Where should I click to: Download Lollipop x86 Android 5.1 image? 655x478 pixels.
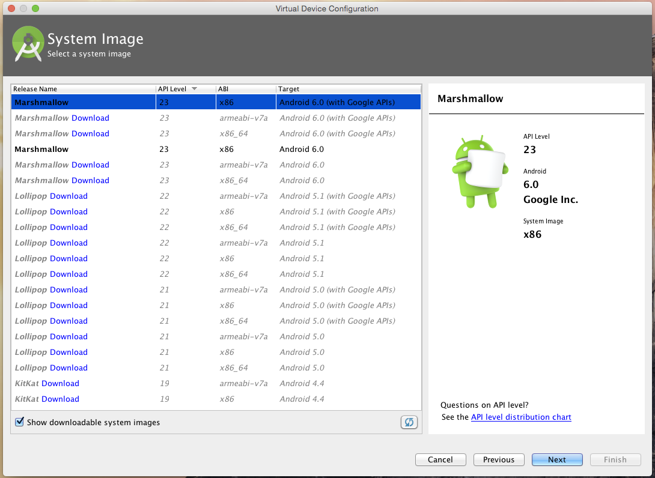(x=69, y=258)
